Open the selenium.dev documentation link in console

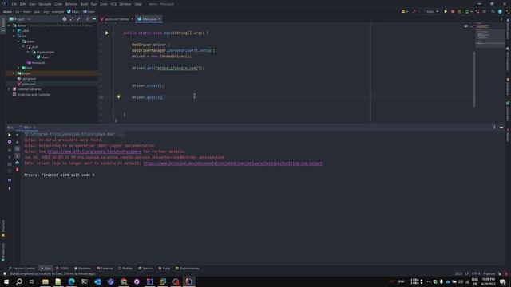(x=232, y=163)
